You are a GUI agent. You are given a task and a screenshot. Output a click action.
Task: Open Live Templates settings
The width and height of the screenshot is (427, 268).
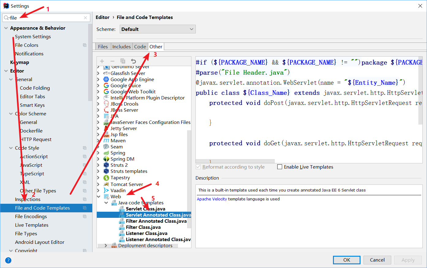coord(32,225)
